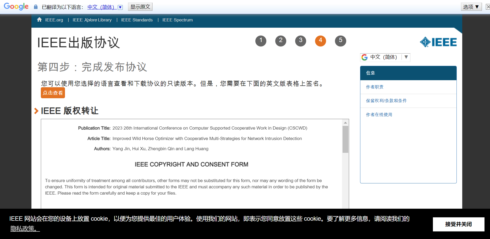The width and height of the screenshot is (490, 239).
Task: Click the Publication Title value mentioning CSCWD
Action: [x=210, y=128]
